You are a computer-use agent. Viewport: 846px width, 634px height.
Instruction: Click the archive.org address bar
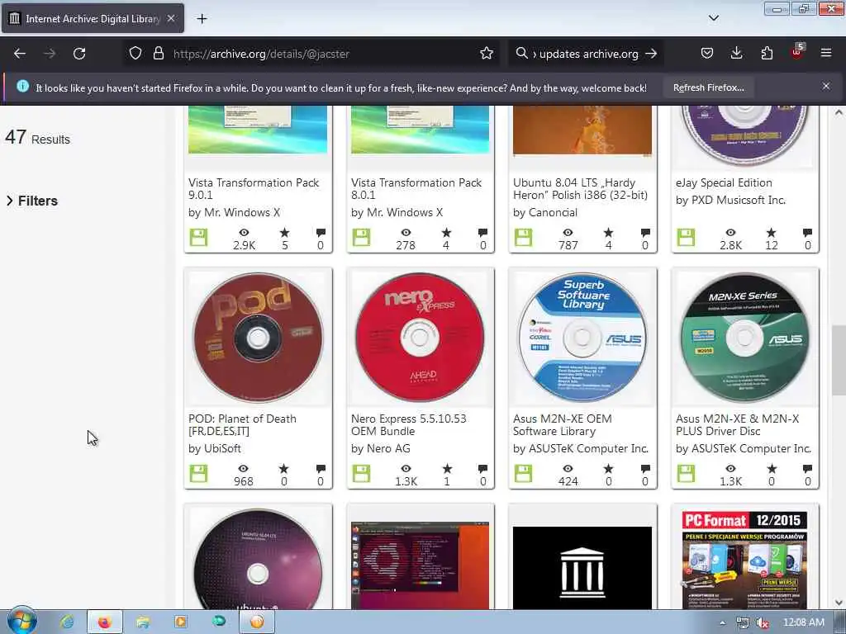(x=311, y=54)
